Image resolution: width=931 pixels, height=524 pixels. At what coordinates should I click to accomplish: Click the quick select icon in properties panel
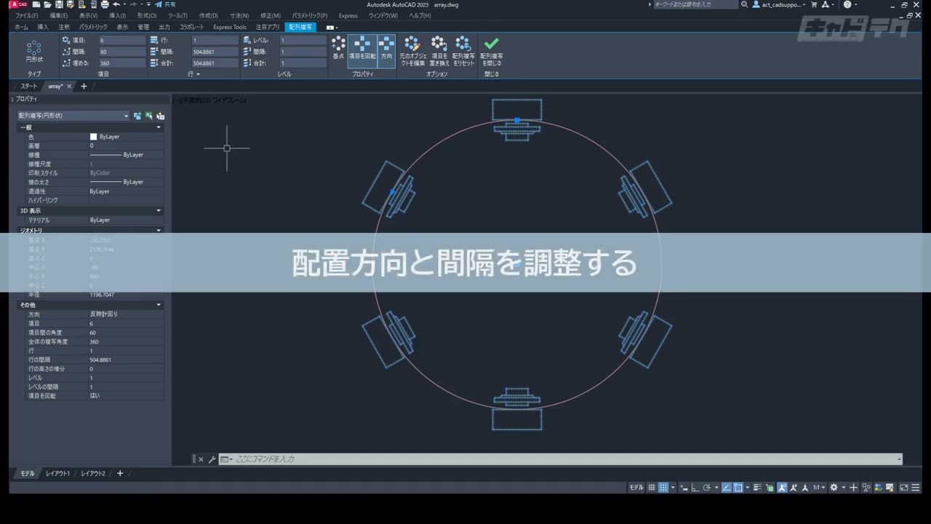[x=160, y=115]
